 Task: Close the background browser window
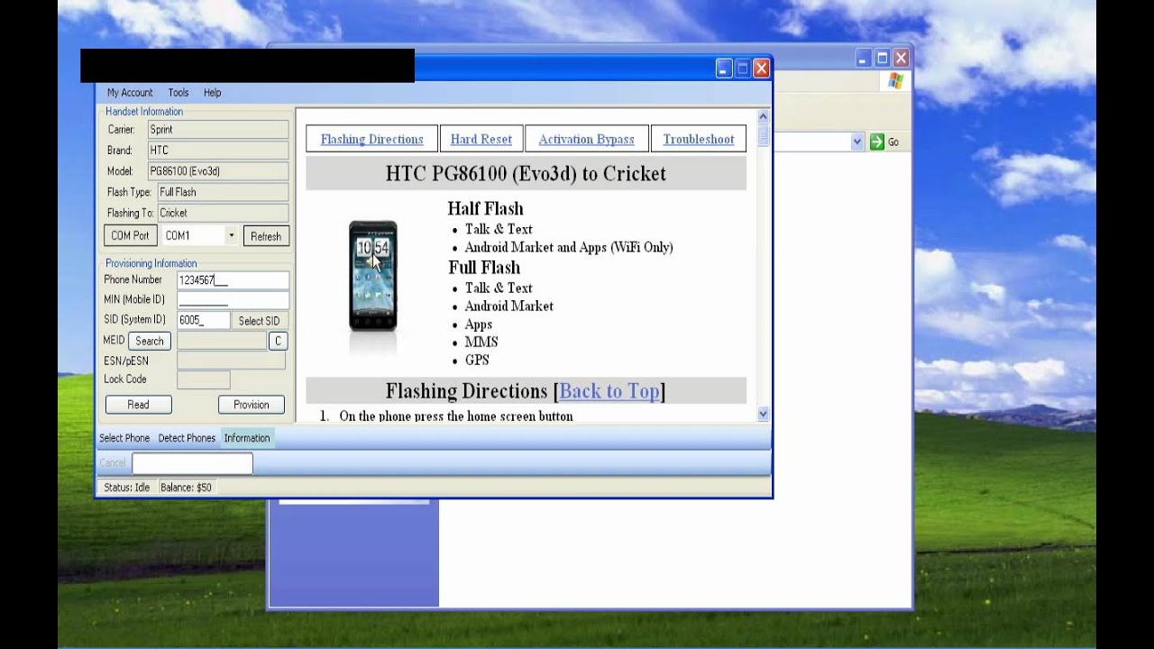point(901,59)
